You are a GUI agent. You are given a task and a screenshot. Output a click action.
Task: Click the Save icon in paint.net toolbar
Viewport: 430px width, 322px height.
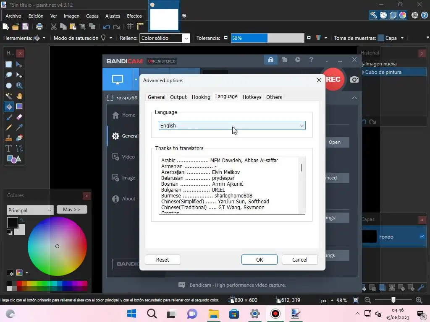click(x=25, y=26)
